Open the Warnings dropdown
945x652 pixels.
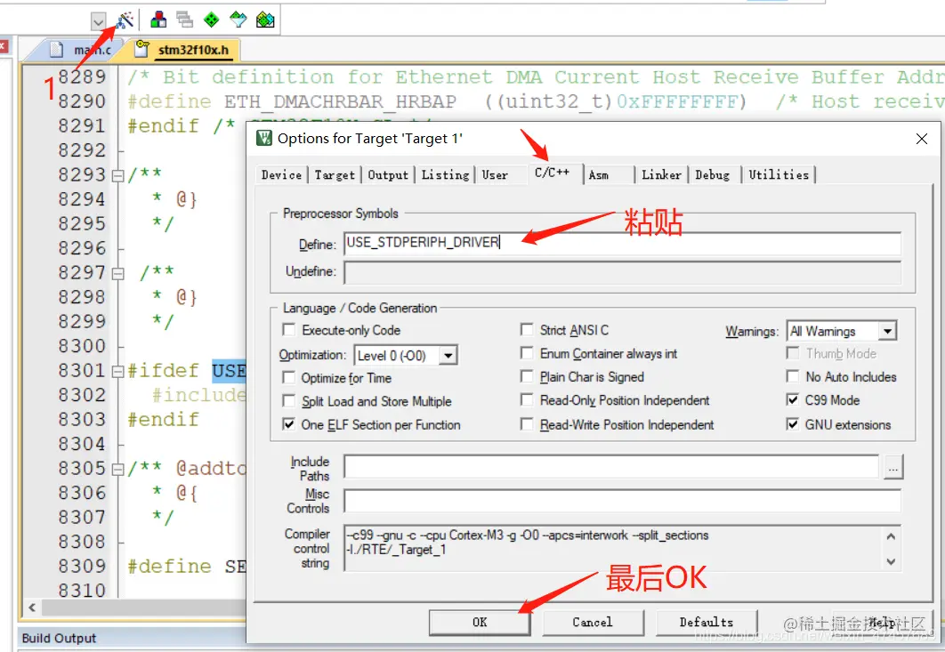click(x=886, y=331)
